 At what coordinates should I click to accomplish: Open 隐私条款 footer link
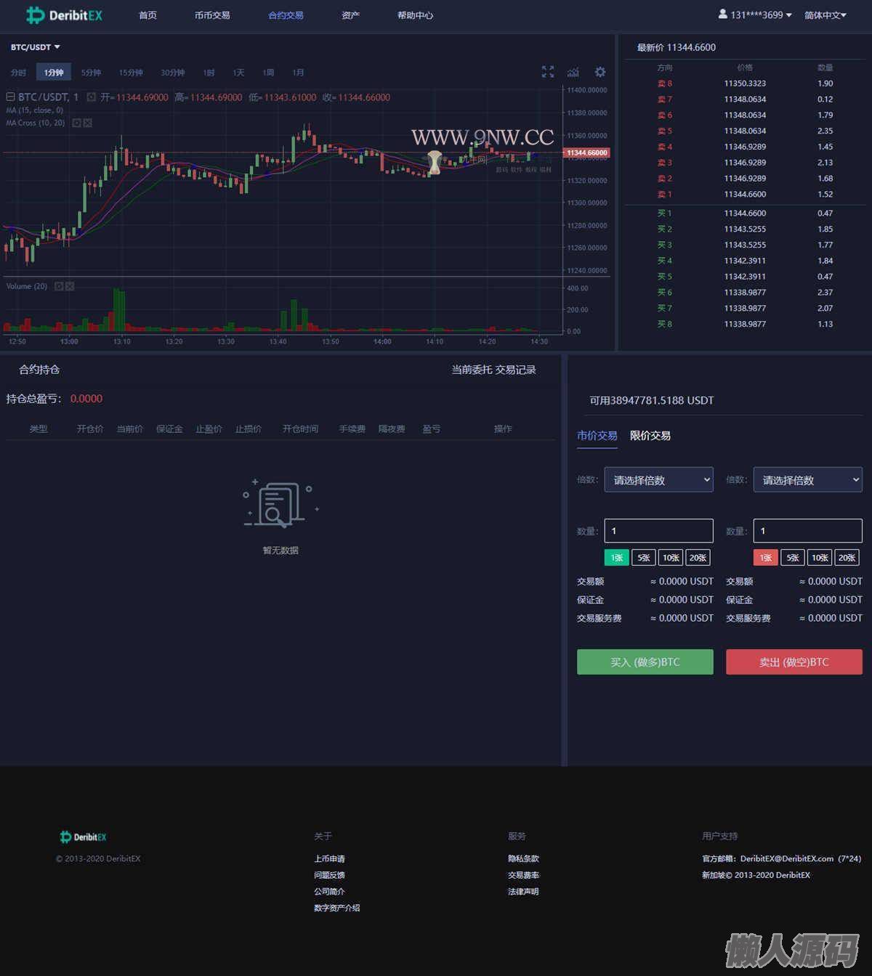523,858
